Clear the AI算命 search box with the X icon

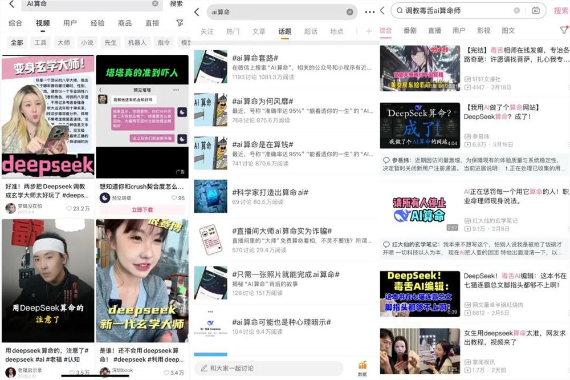click(154, 5)
